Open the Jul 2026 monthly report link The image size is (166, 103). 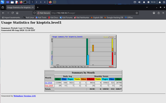click(x=48, y=83)
